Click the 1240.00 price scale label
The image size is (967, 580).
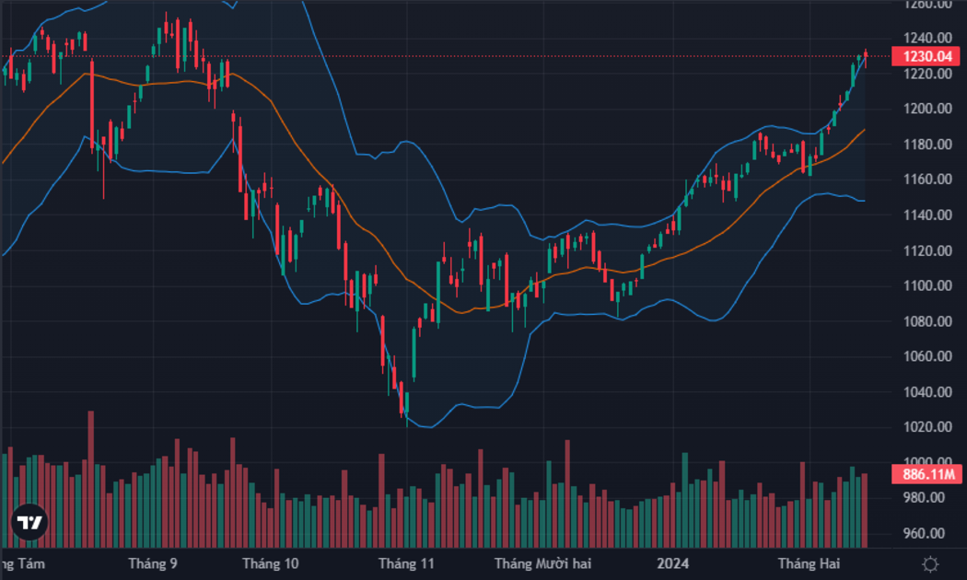coord(927,39)
